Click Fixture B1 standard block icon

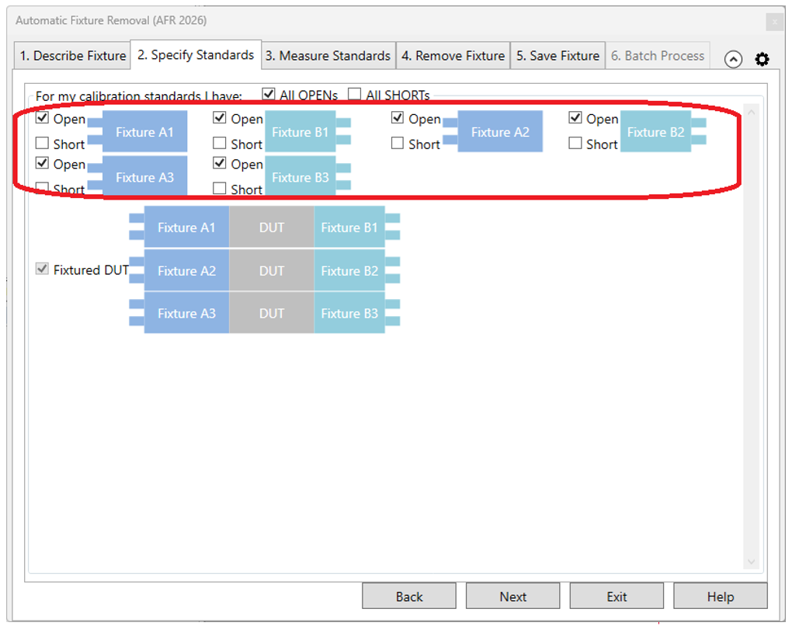pos(300,132)
